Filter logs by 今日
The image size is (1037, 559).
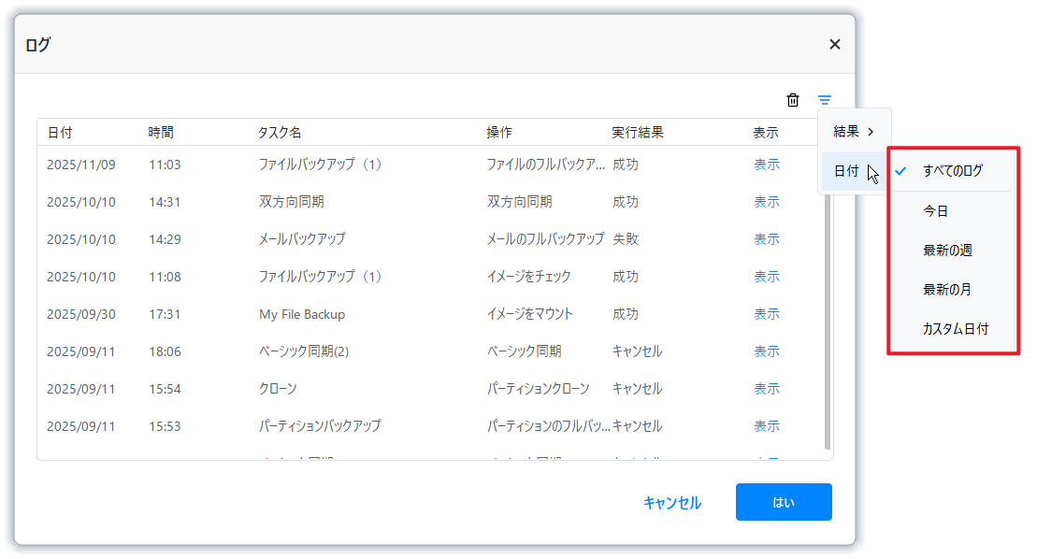click(x=936, y=211)
